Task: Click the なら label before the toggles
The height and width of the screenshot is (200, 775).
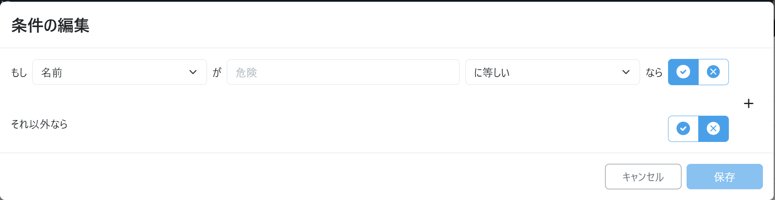Action: 654,73
